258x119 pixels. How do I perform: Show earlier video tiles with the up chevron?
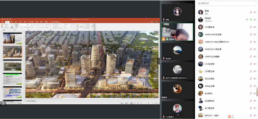pos(178,4)
